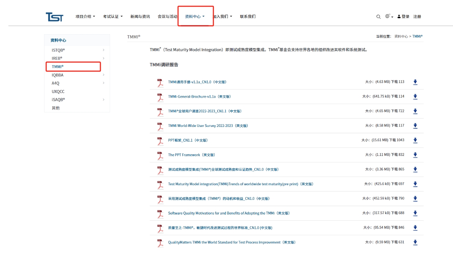Download 质量至上-TMMi® file
Viewport: 453px width, 264px height.
tap(415, 228)
